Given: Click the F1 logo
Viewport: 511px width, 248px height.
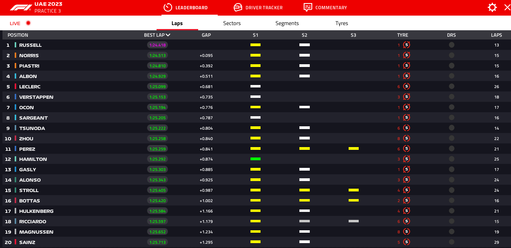Looking at the screenshot, I should (x=21, y=8).
